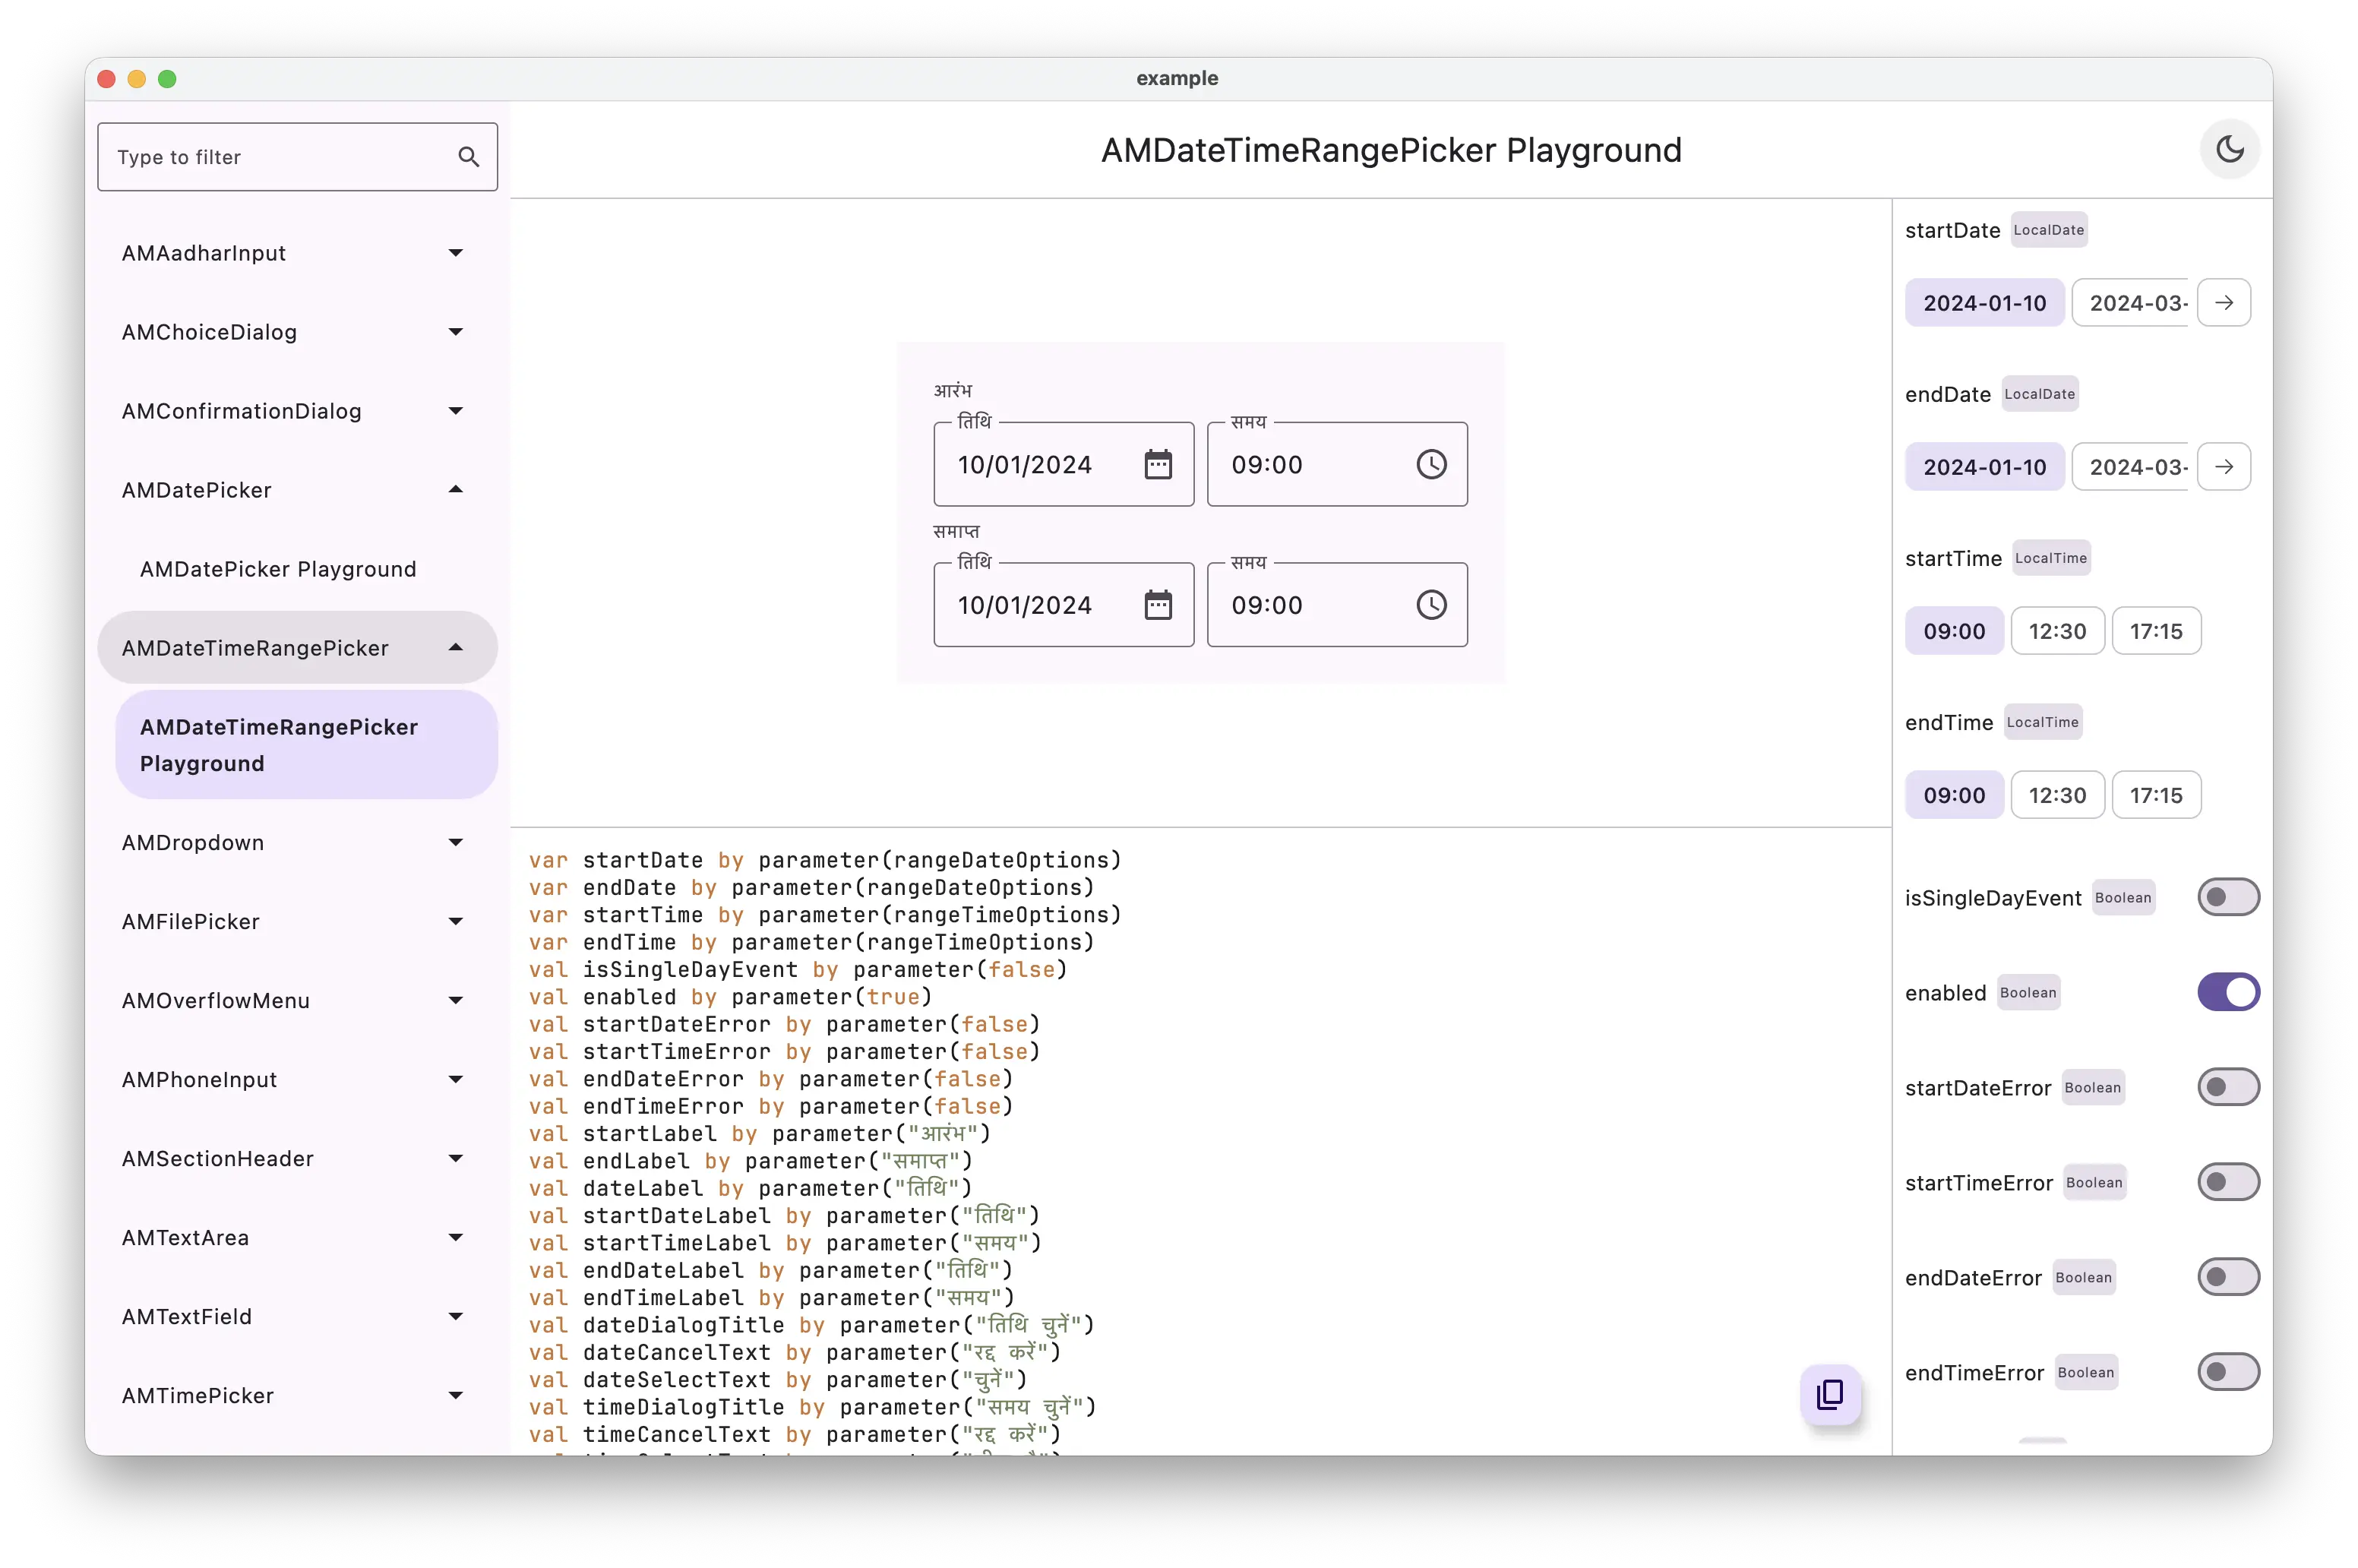Open calendar icon for end date field
The image size is (2358, 1568).
[x=1158, y=605]
